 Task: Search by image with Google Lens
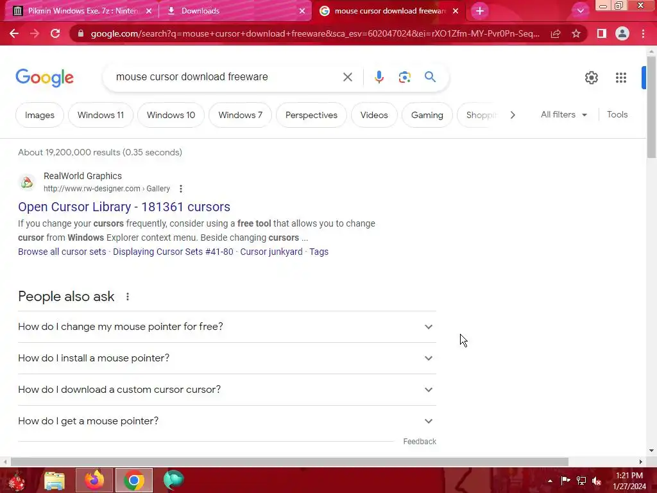click(404, 77)
